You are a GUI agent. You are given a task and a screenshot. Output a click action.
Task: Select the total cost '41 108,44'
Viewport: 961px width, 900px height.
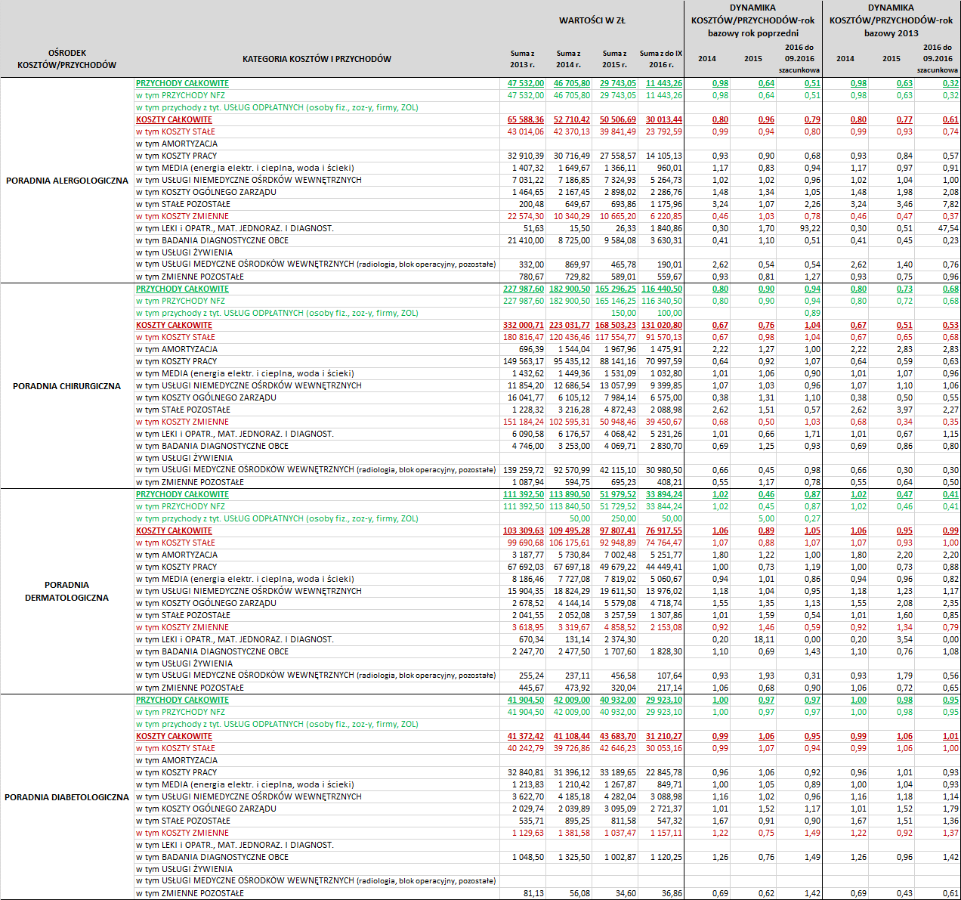pos(571,736)
